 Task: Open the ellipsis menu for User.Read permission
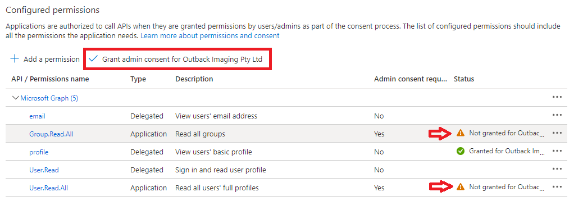(557, 169)
